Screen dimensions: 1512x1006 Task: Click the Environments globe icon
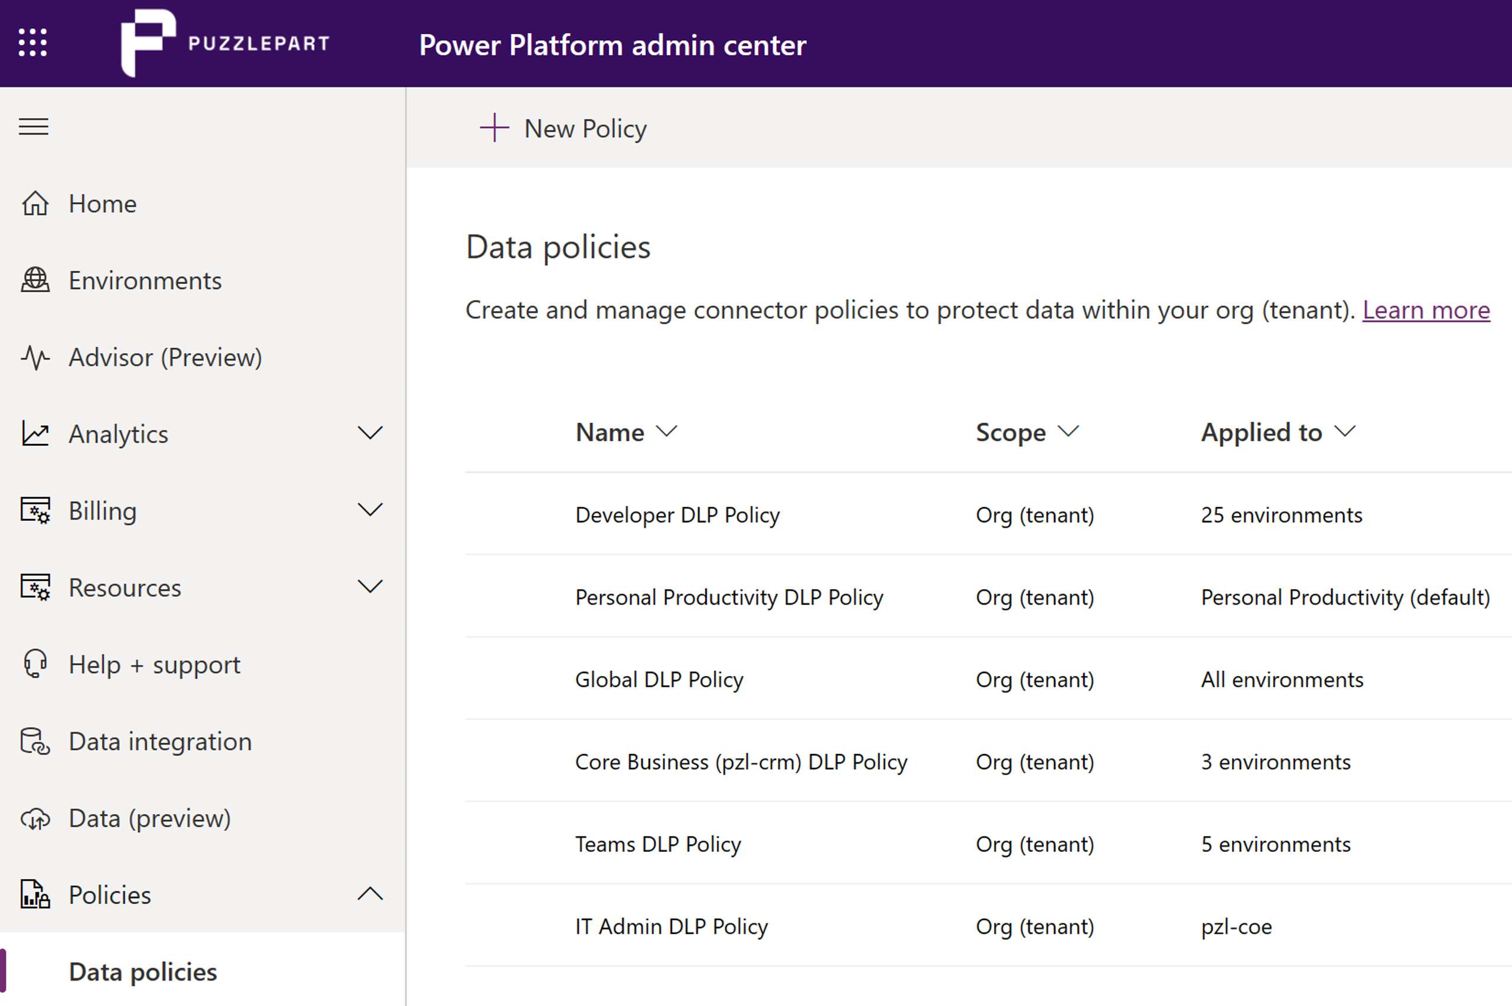[35, 280]
